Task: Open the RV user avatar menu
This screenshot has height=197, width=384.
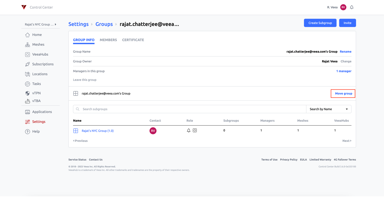Action: [x=343, y=7]
